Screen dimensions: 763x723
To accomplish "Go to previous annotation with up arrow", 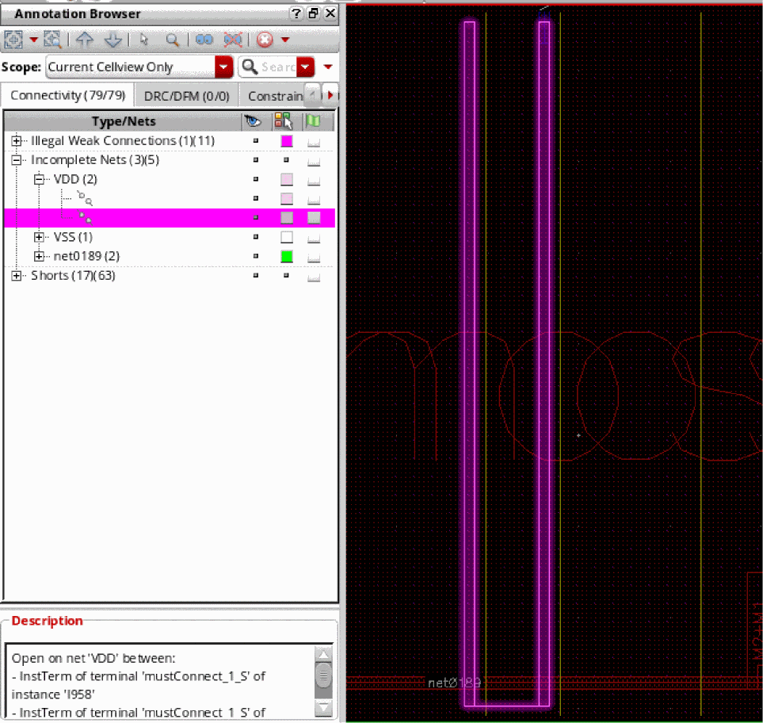I will (x=85, y=40).
